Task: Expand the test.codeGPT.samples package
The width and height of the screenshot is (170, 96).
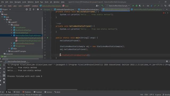Action: [x=7, y=51]
